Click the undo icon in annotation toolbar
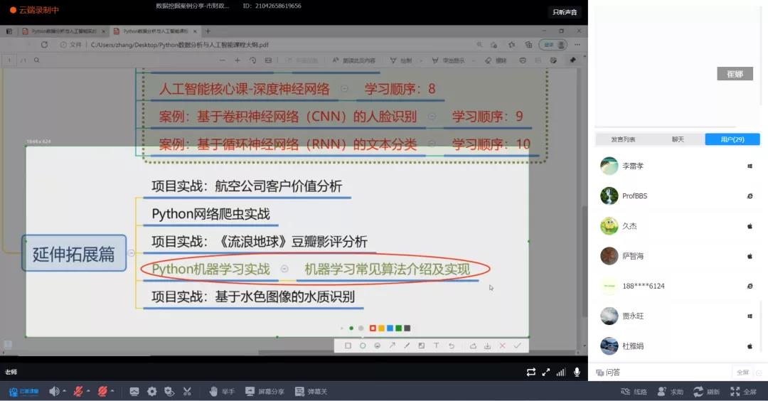The width and height of the screenshot is (768, 401). point(451,346)
